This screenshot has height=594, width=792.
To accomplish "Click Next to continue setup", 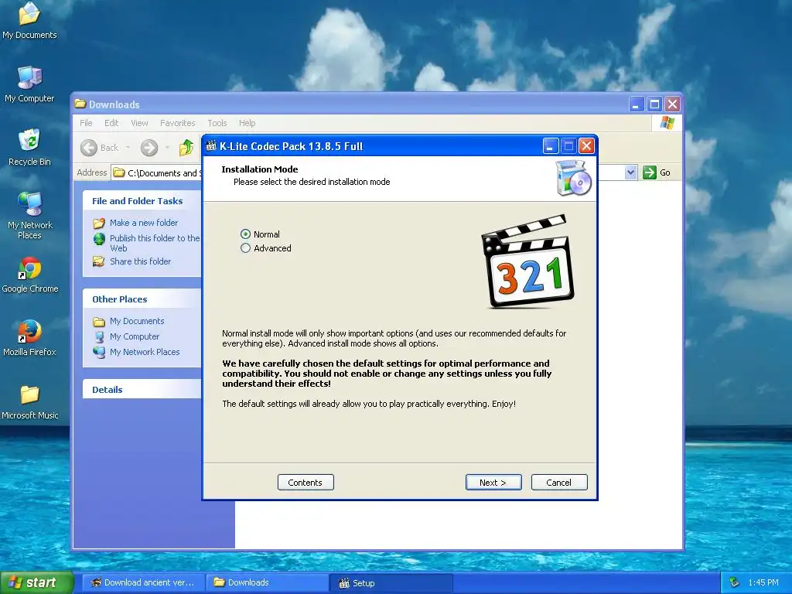I will point(493,483).
